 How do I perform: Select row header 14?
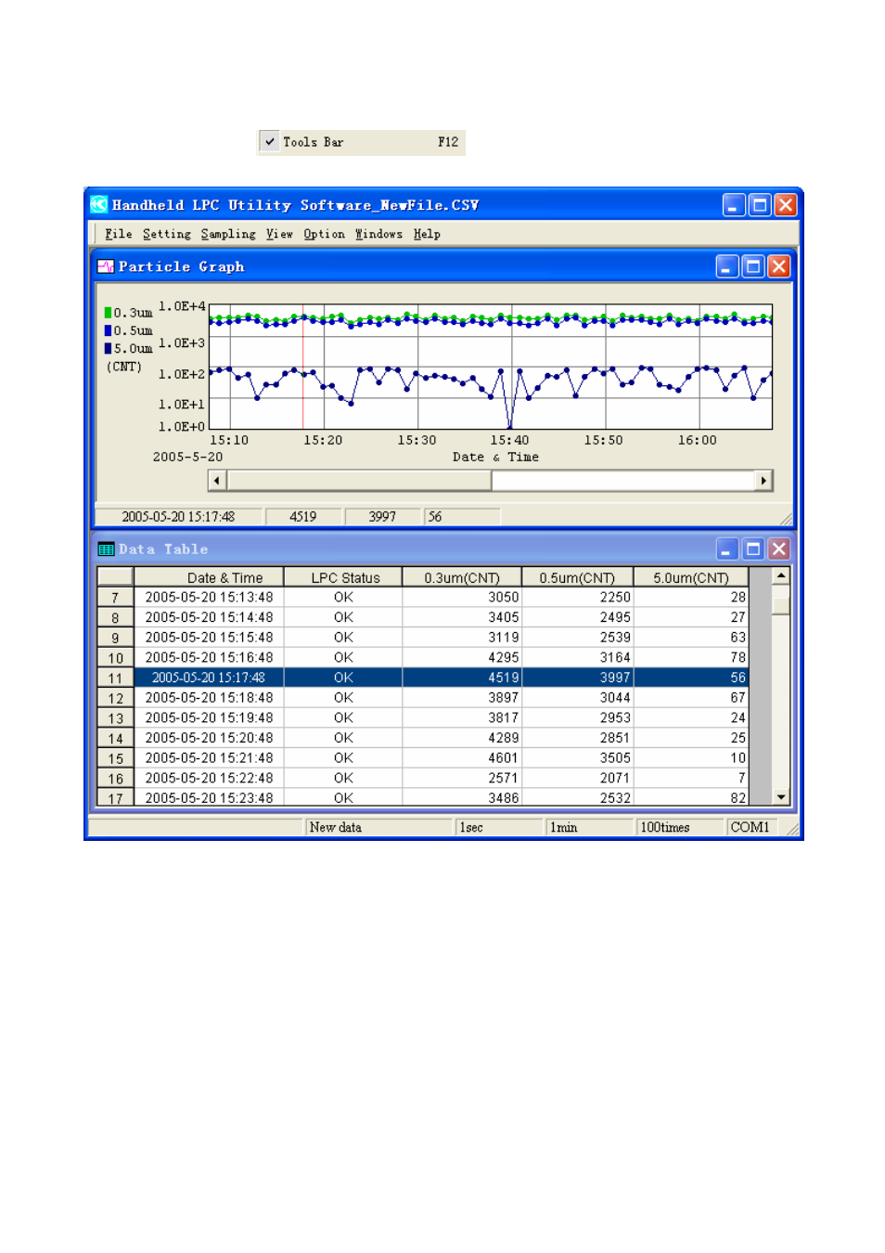pyautogui.click(x=115, y=739)
